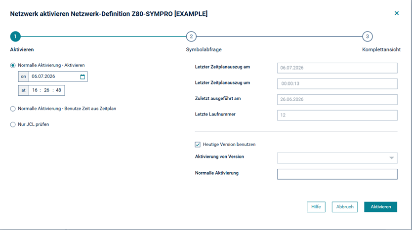Go to step 1 Aktivieren circle
The height and width of the screenshot is (230, 412).
click(15, 37)
